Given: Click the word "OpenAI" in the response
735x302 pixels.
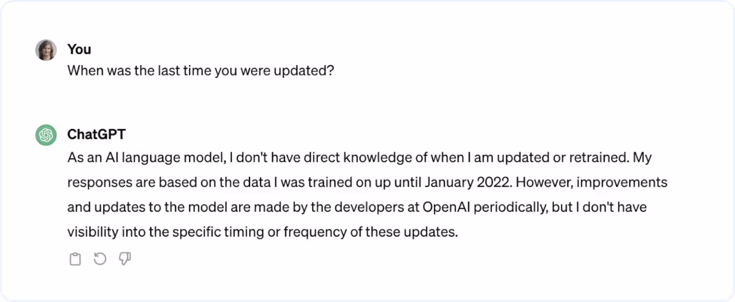Looking at the screenshot, I should [x=446, y=207].
